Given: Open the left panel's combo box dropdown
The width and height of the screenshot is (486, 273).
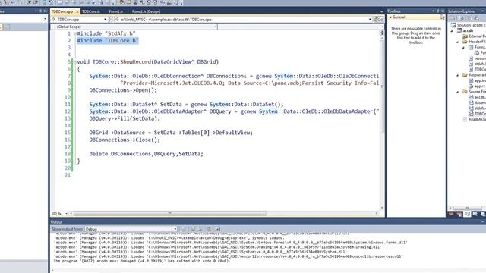Looking at the screenshot, I should pos(46,19).
